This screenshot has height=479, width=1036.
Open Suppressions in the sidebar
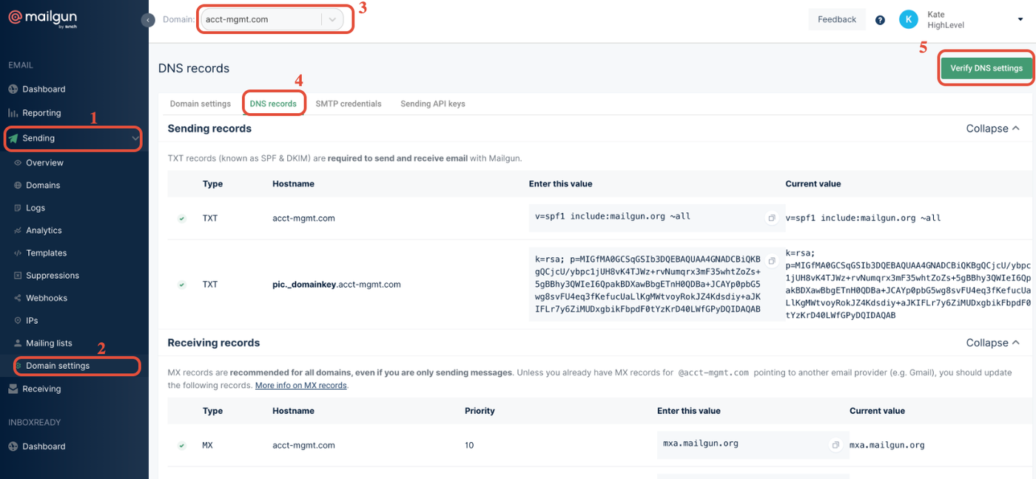pos(53,276)
